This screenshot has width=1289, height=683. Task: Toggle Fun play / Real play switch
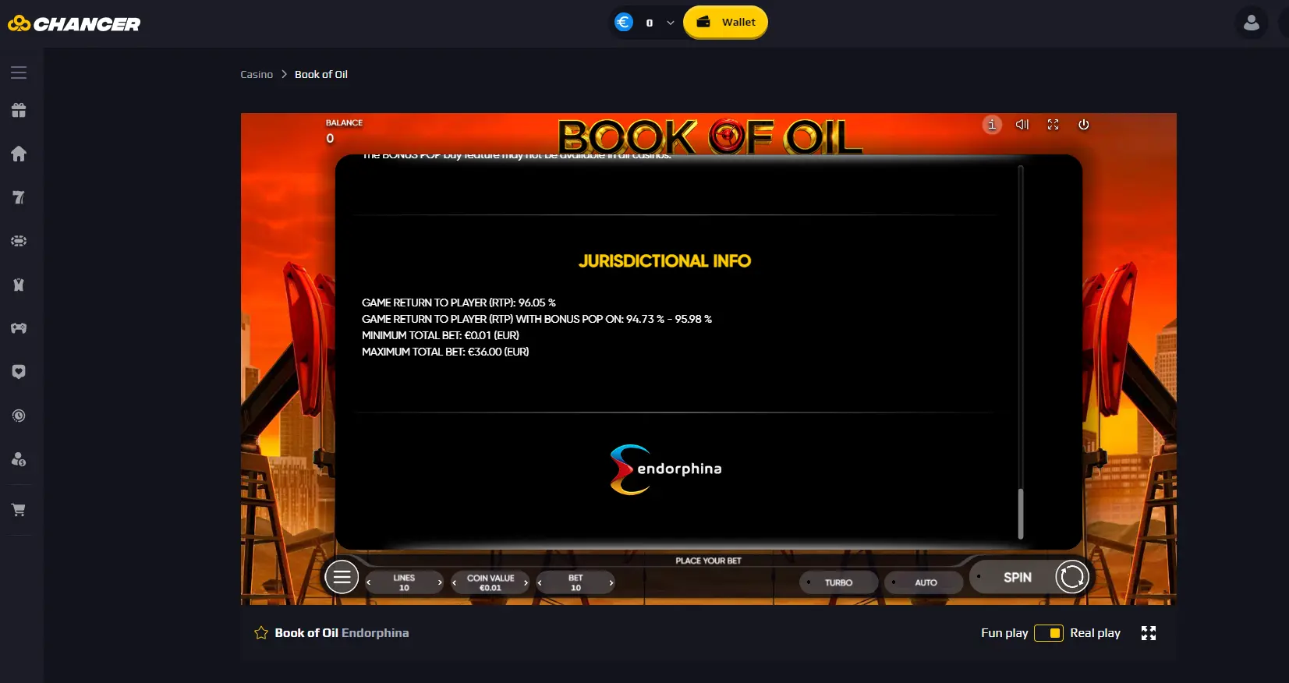[1049, 633]
